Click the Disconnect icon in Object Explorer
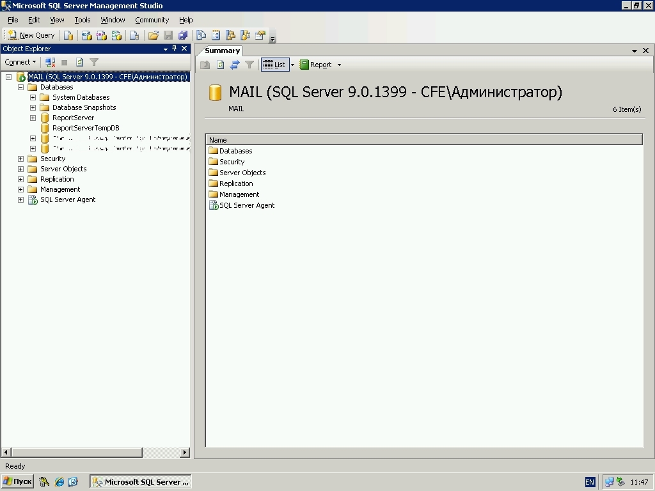Viewport: 655px width, 491px height. 50,62
